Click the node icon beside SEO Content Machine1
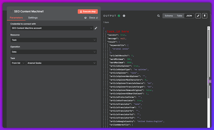This screenshot has height=130, width=214. pos(11,11)
